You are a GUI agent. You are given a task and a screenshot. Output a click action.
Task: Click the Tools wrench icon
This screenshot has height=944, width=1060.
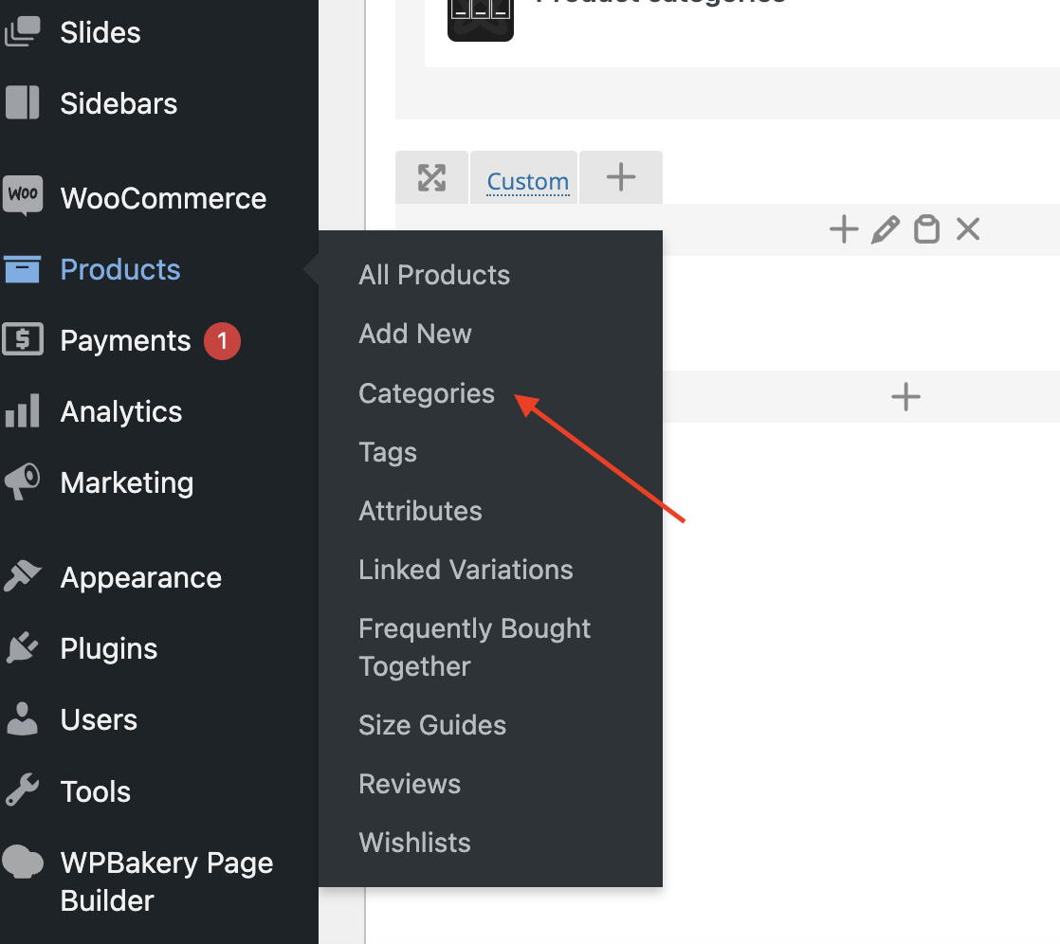point(23,790)
